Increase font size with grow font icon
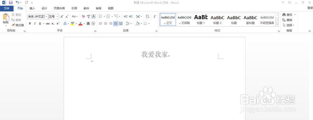Image resolution: width=313 pixels, height=120 pixels. pyautogui.click(x=62, y=17)
